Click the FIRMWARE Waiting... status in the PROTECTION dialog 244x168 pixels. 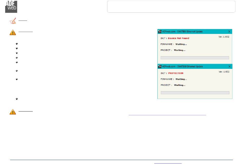click(181, 79)
